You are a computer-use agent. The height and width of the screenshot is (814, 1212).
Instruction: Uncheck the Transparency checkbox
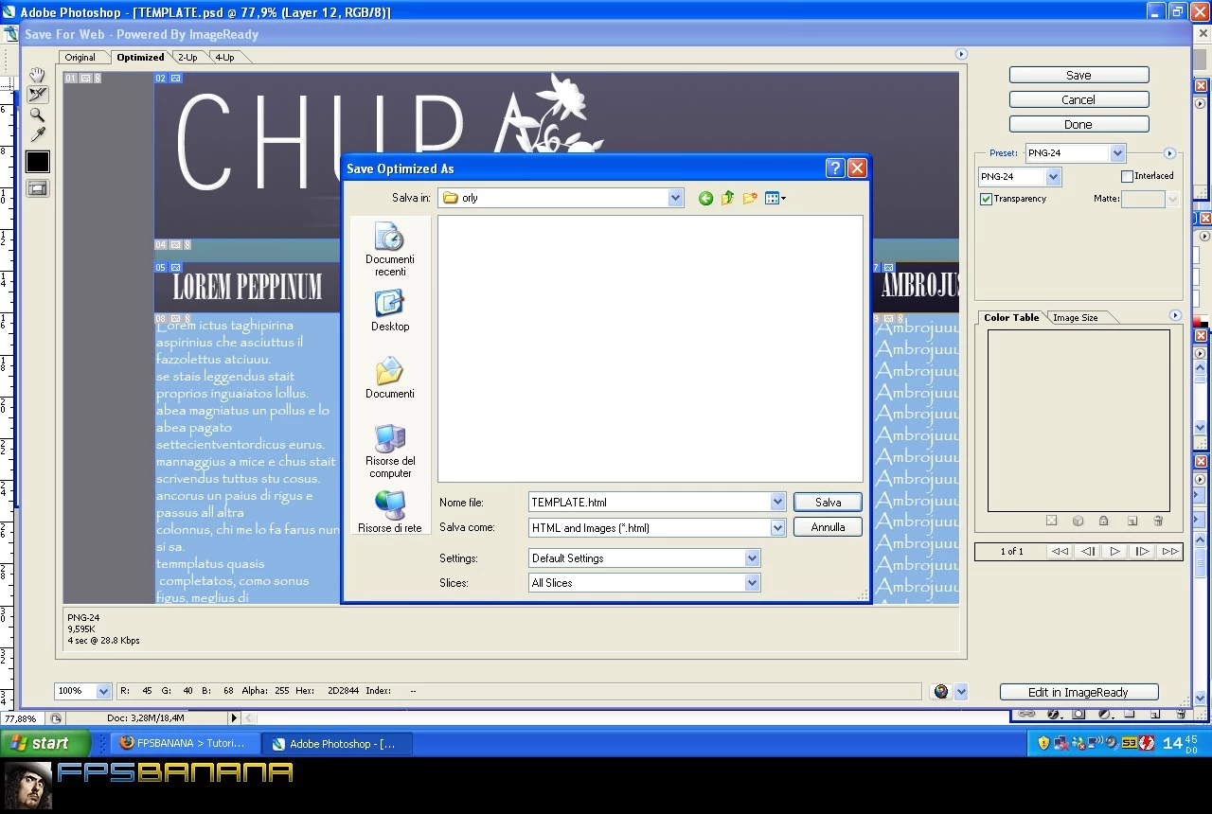[x=986, y=199]
